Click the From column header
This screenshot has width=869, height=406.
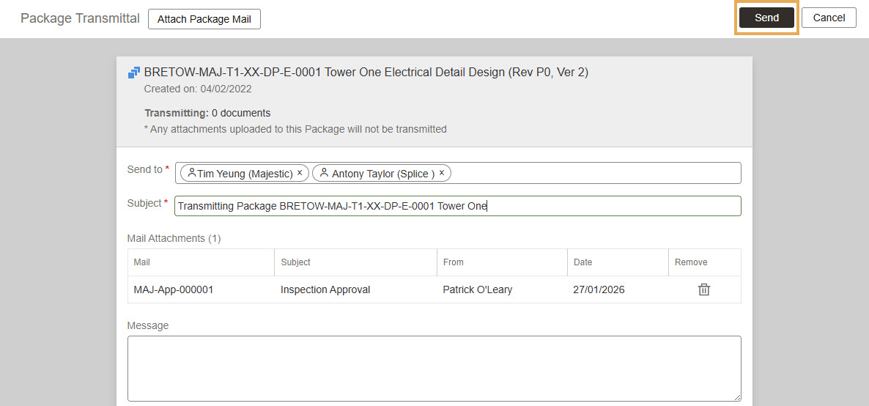pos(453,262)
